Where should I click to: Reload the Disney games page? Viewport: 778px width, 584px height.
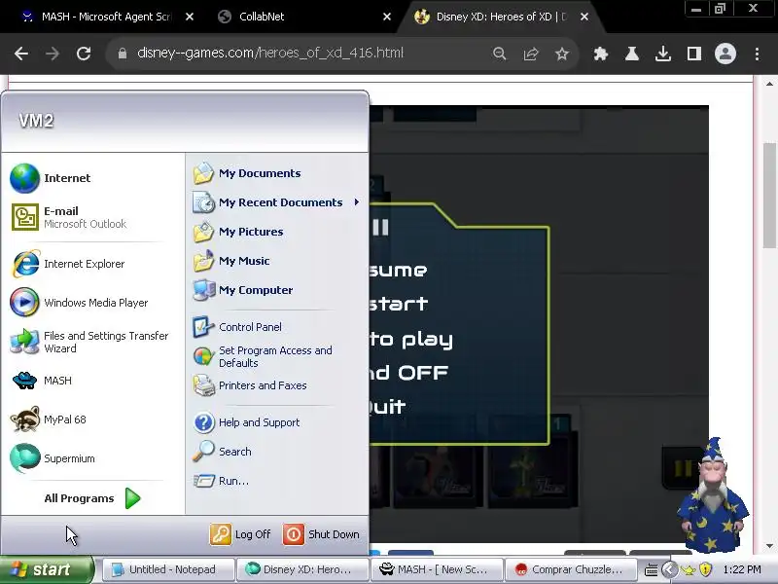point(84,54)
